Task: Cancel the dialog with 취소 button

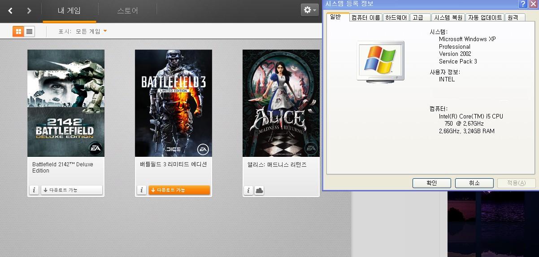Action: (474, 183)
